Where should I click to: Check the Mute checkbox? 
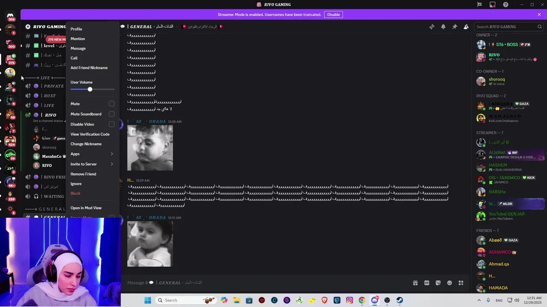coord(112,104)
